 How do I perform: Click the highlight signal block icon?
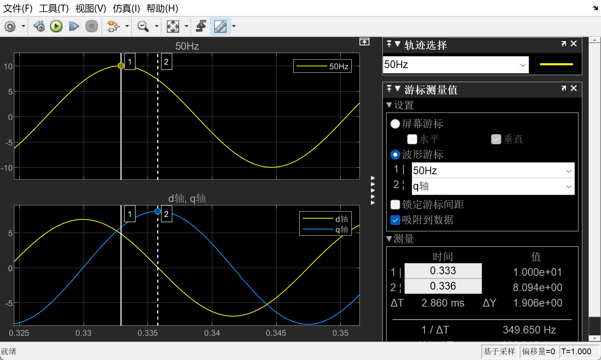(x=113, y=27)
